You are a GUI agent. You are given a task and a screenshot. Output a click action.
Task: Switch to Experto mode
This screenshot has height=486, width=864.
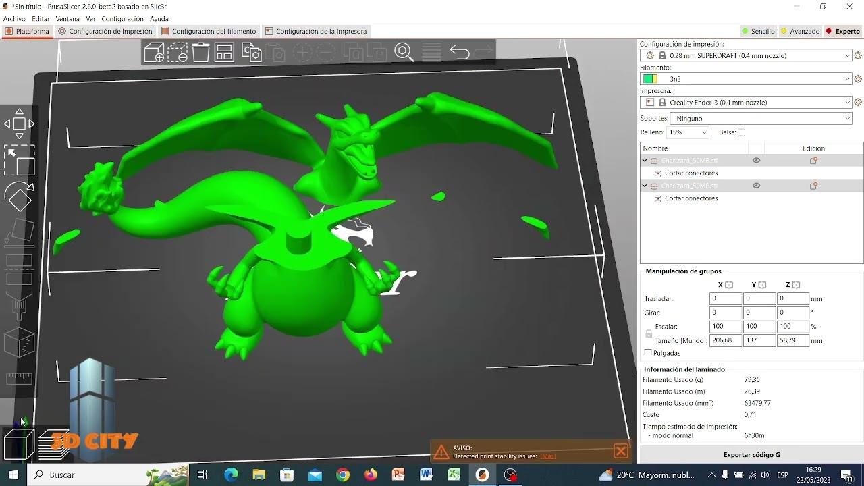pos(842,31)
